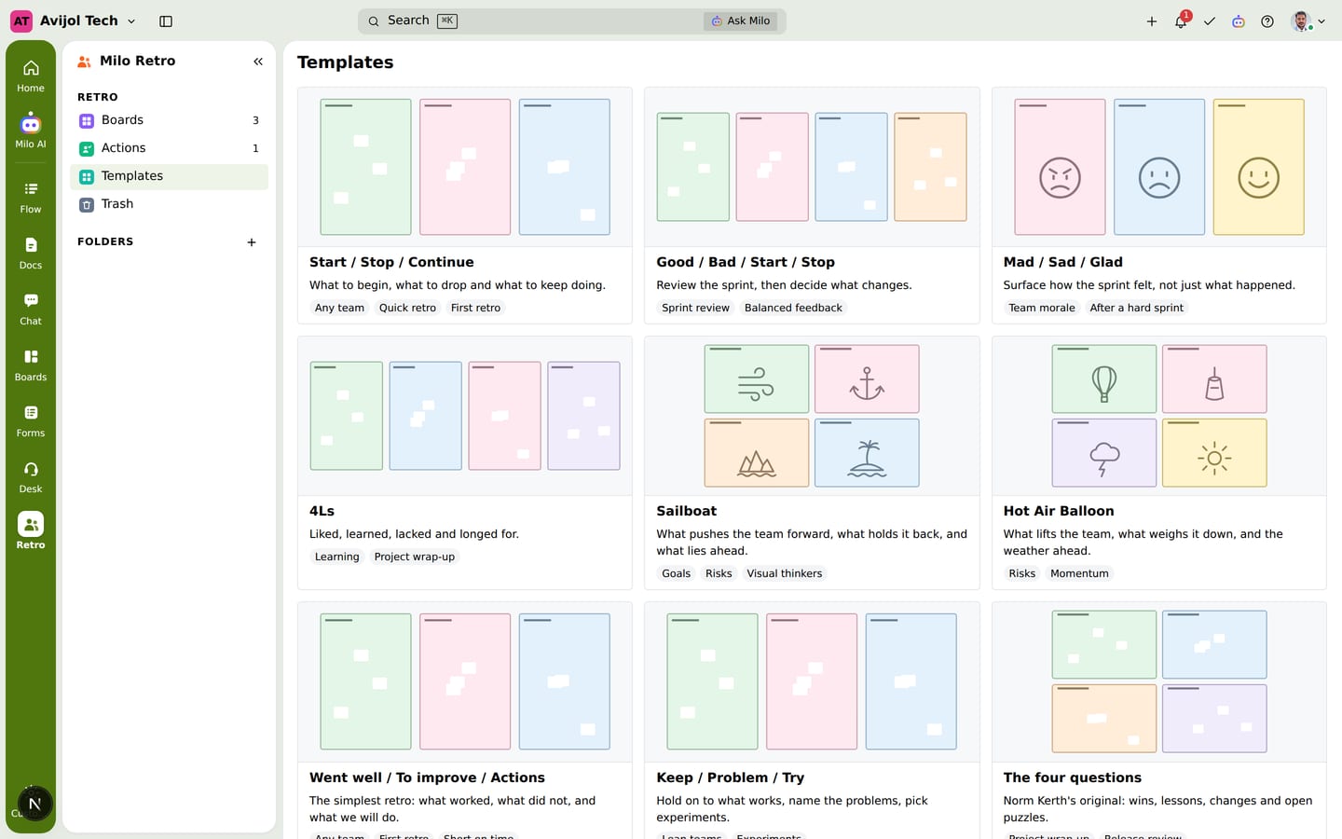Open Actions in the Retro sidebar
The image size is (1342, 839).
[x=169, y=148]
